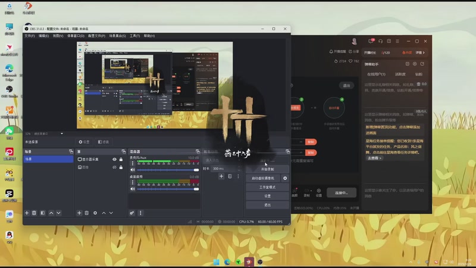Click 去查看 link in live companion notice

pos(374,158)
